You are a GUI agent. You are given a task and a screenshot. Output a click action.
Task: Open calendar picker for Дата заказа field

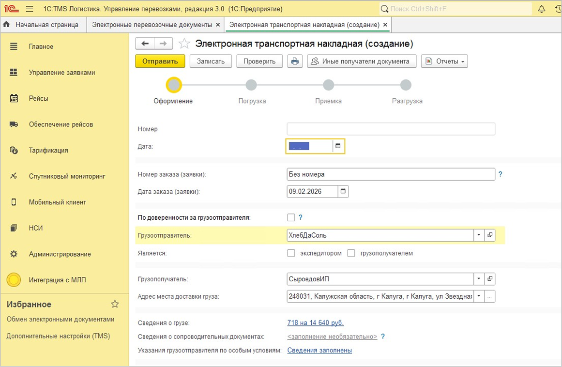click(x=343, y=191)
